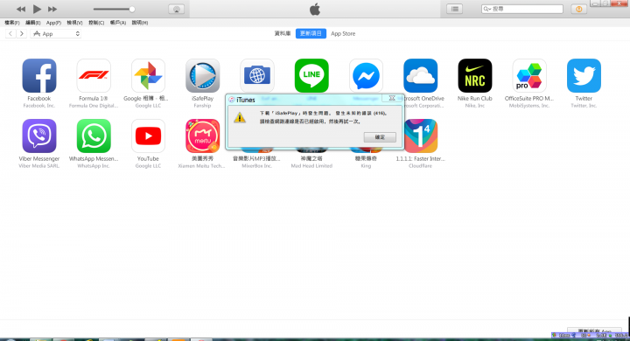Click the LINE app icon

pyautogui.click(x=311, y=75)
